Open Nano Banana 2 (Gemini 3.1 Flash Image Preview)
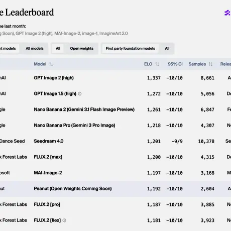The height and width of the screenshot is (231, 231). 84,109
